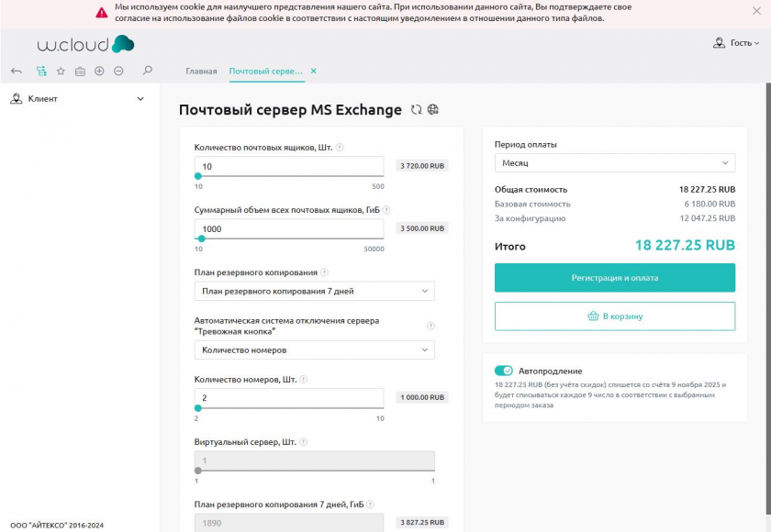Click the briefcase icon in the toolbar
The image size is (771, 532).
81,71
